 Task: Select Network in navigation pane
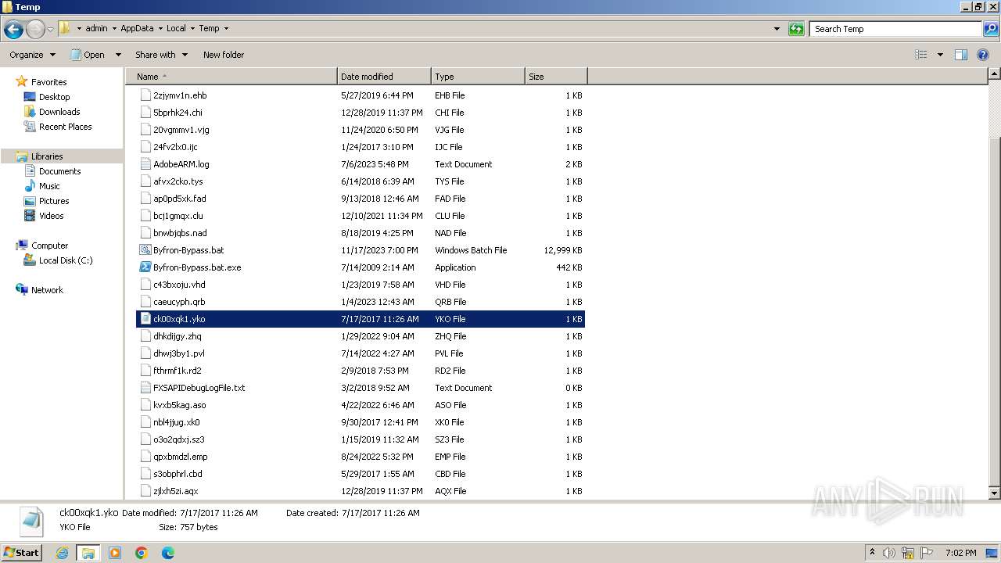tap(47, 290)
